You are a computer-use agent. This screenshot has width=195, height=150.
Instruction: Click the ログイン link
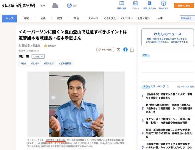pyautogui.click(x=176, y=39)
